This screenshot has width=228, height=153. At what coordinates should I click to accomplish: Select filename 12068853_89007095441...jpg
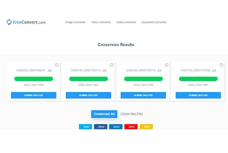tap(34, 70)
